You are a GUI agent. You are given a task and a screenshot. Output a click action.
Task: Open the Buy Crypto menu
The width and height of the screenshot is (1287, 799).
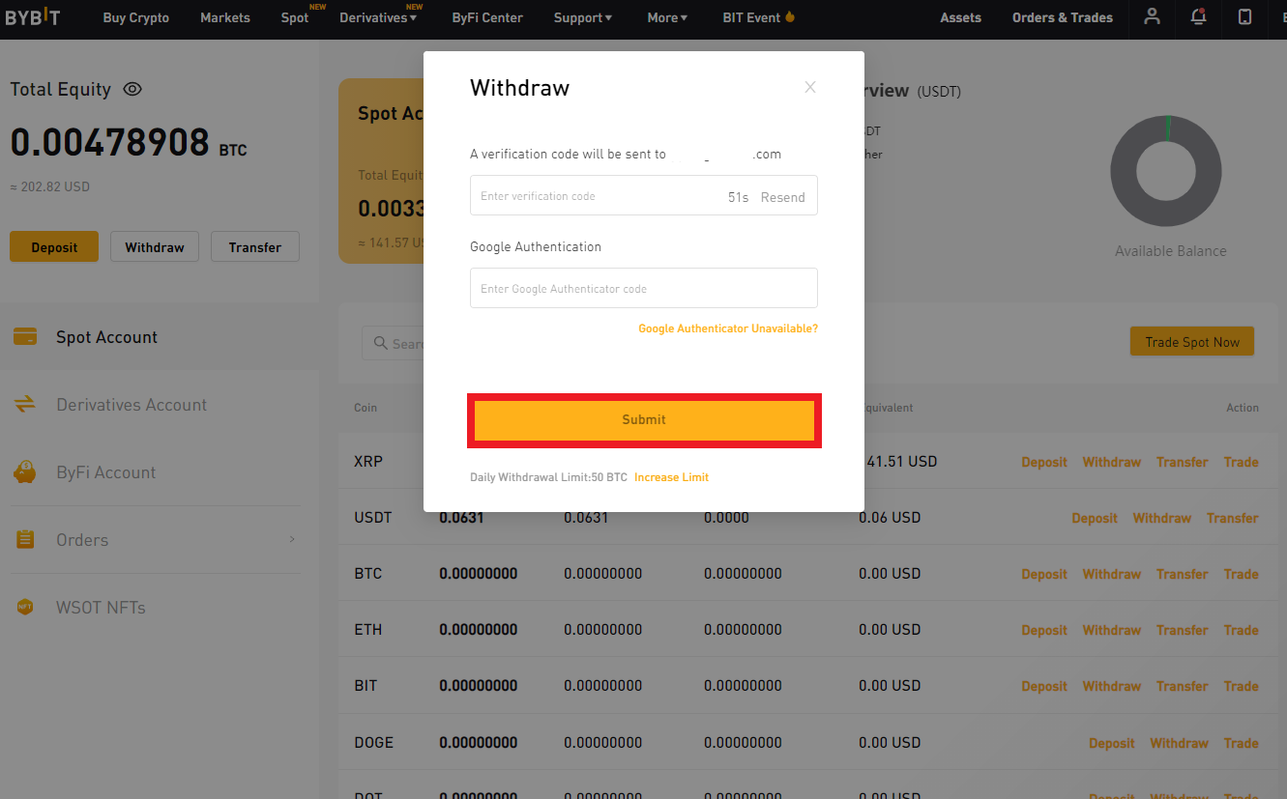coord(136,17)
